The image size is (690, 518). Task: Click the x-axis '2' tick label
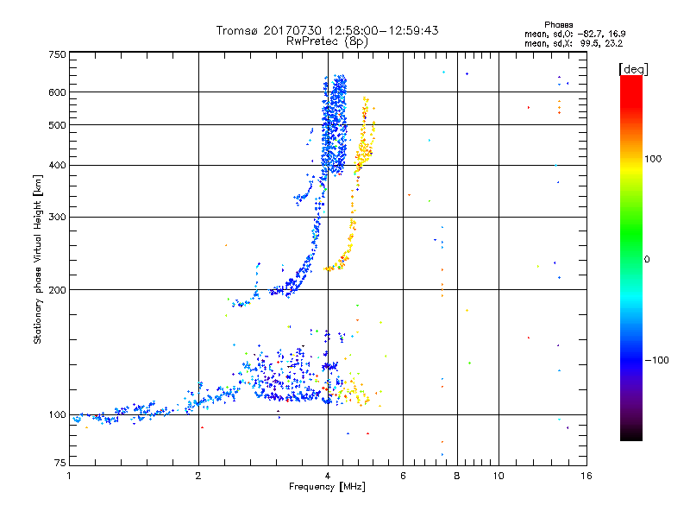click(198, 476)
